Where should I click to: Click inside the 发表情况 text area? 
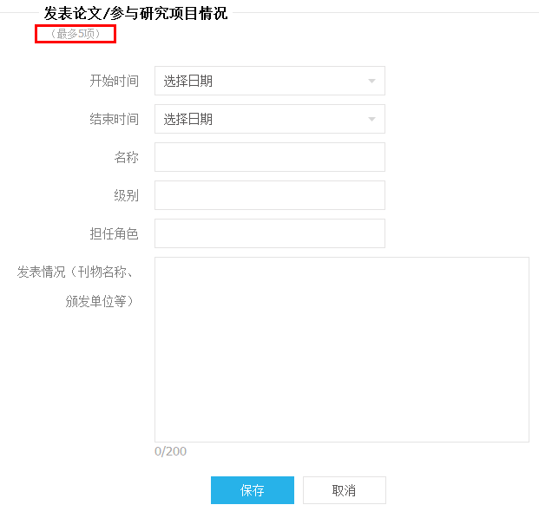[341, 350]
